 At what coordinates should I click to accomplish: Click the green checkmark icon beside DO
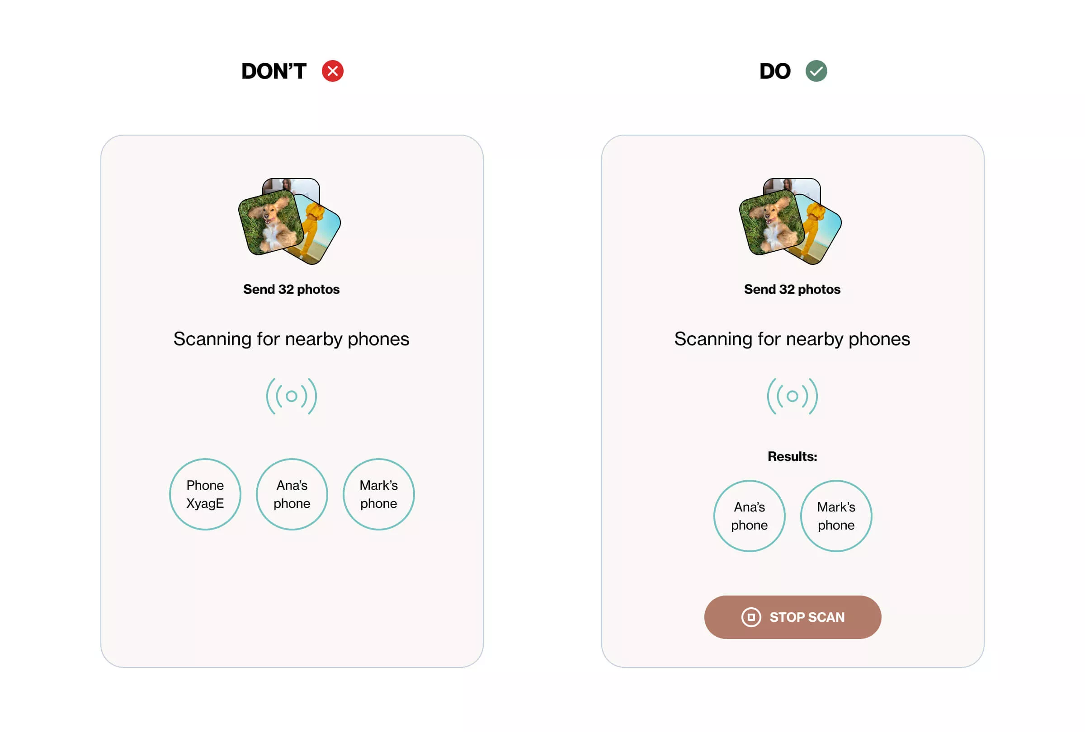click(816, 71)
